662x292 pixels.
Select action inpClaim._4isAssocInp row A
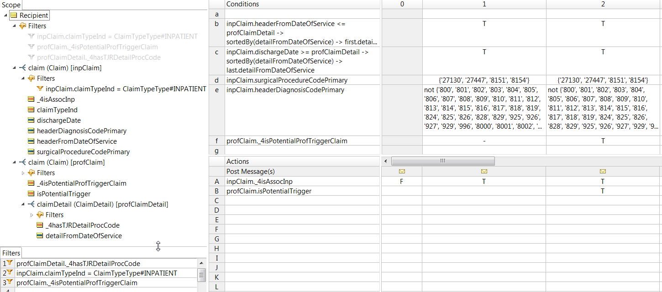302,182
